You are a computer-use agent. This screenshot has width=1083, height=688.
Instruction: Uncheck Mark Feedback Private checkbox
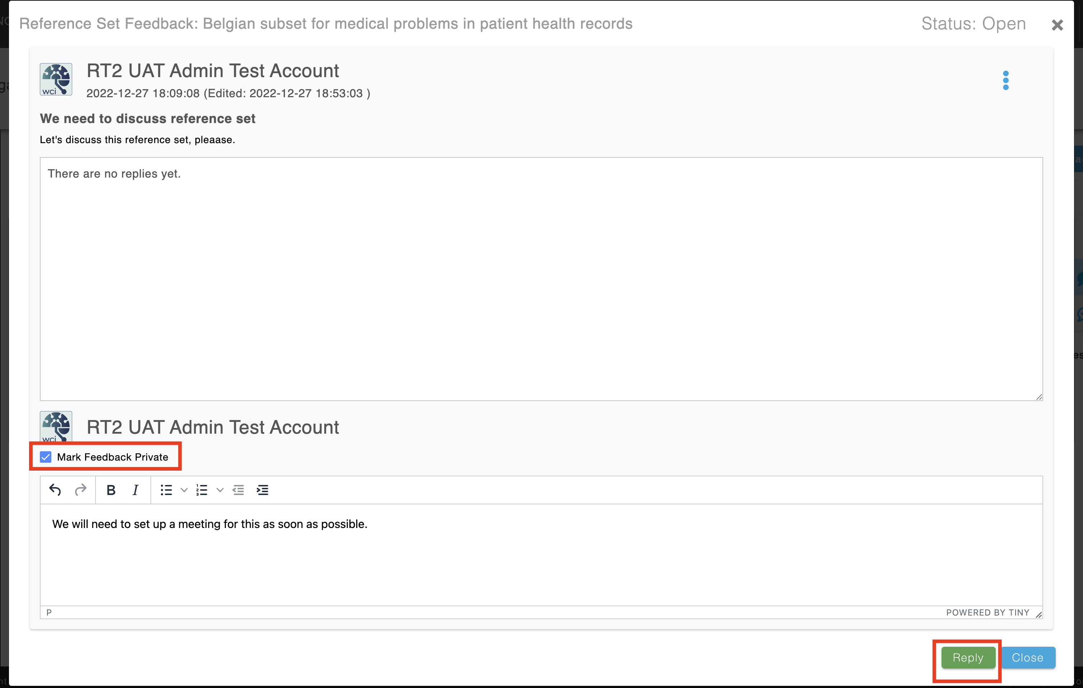(46, 457)
